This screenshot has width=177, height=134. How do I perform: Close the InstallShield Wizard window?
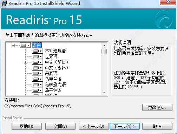click(168, 2)
